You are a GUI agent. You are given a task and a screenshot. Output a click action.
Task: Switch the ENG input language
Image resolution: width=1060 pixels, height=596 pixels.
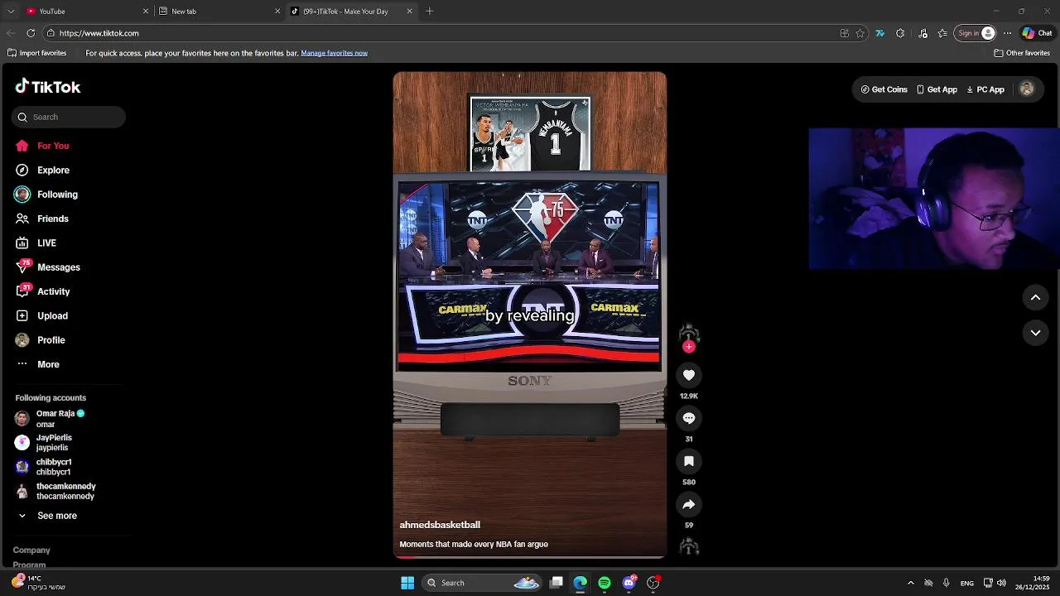click(966, 583)
